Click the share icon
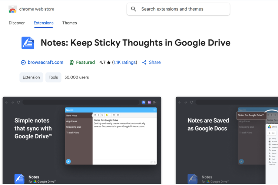This screenshot has height=185, width=278. 144,62
